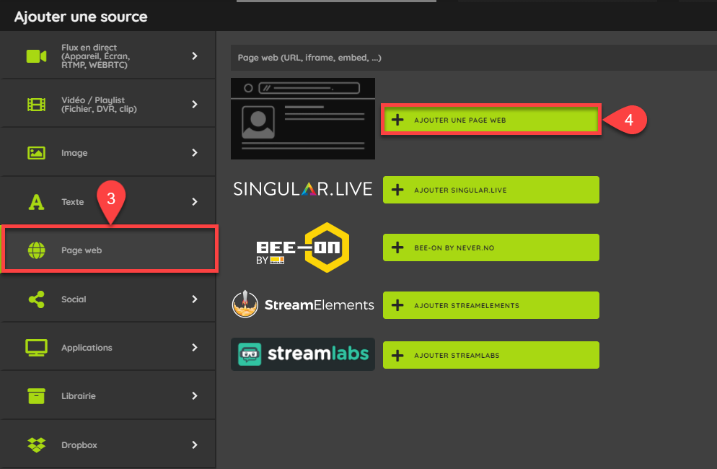Click the archive box icon for Librairie

[x=37, y=396]
